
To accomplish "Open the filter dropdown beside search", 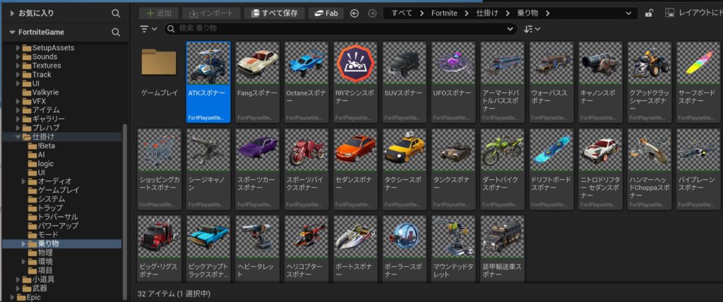I will pos(148,29).
